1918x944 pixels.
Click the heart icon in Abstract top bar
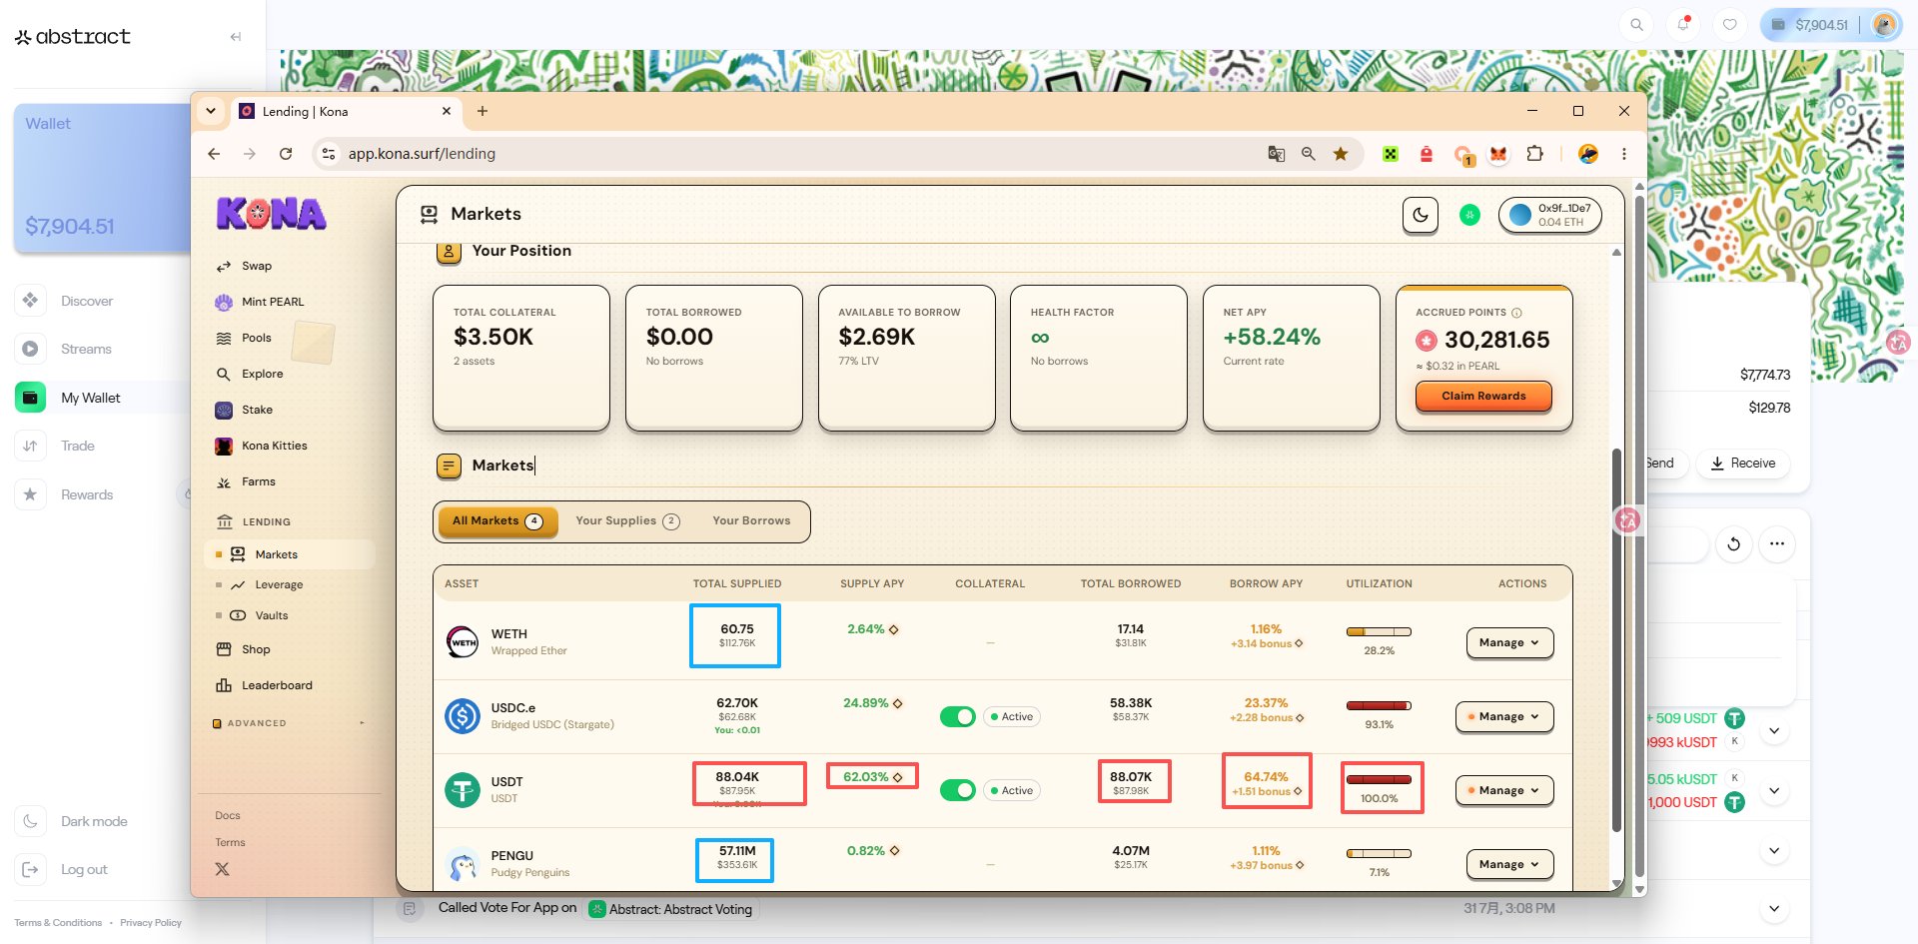(1730, 25)
